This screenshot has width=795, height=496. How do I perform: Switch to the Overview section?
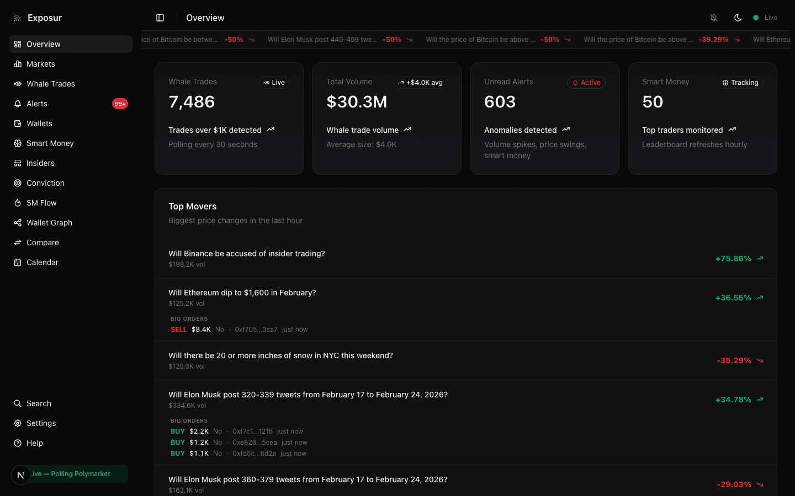[x=18, y=44]
